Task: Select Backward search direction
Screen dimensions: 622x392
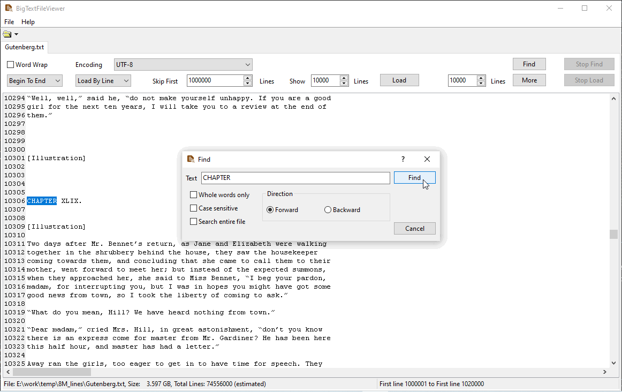Action: click(328, 210)
